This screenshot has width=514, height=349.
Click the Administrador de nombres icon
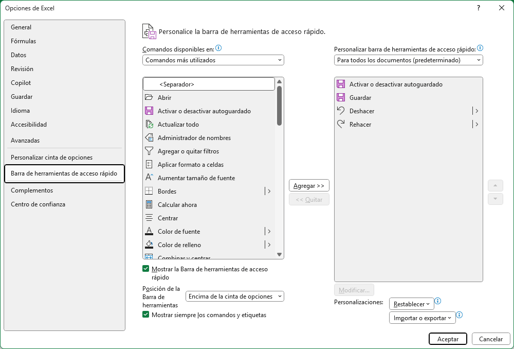pos(149,138)
